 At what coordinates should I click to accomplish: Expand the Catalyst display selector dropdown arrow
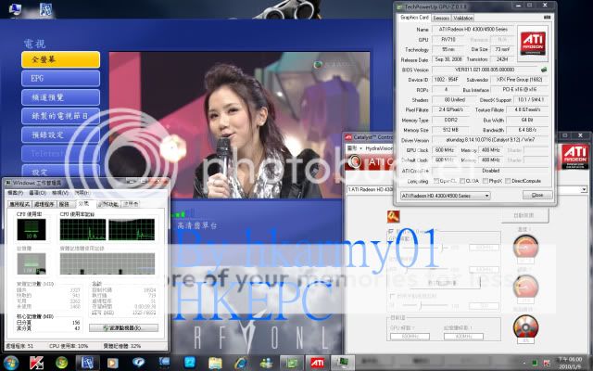585,189
